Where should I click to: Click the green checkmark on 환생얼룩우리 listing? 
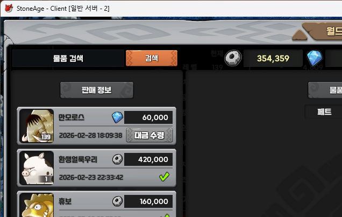pyautogui.click(x=164, y=177)
